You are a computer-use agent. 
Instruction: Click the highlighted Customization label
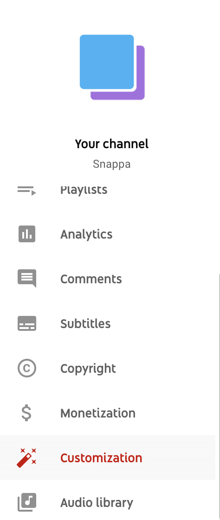[x=101, y=458]
